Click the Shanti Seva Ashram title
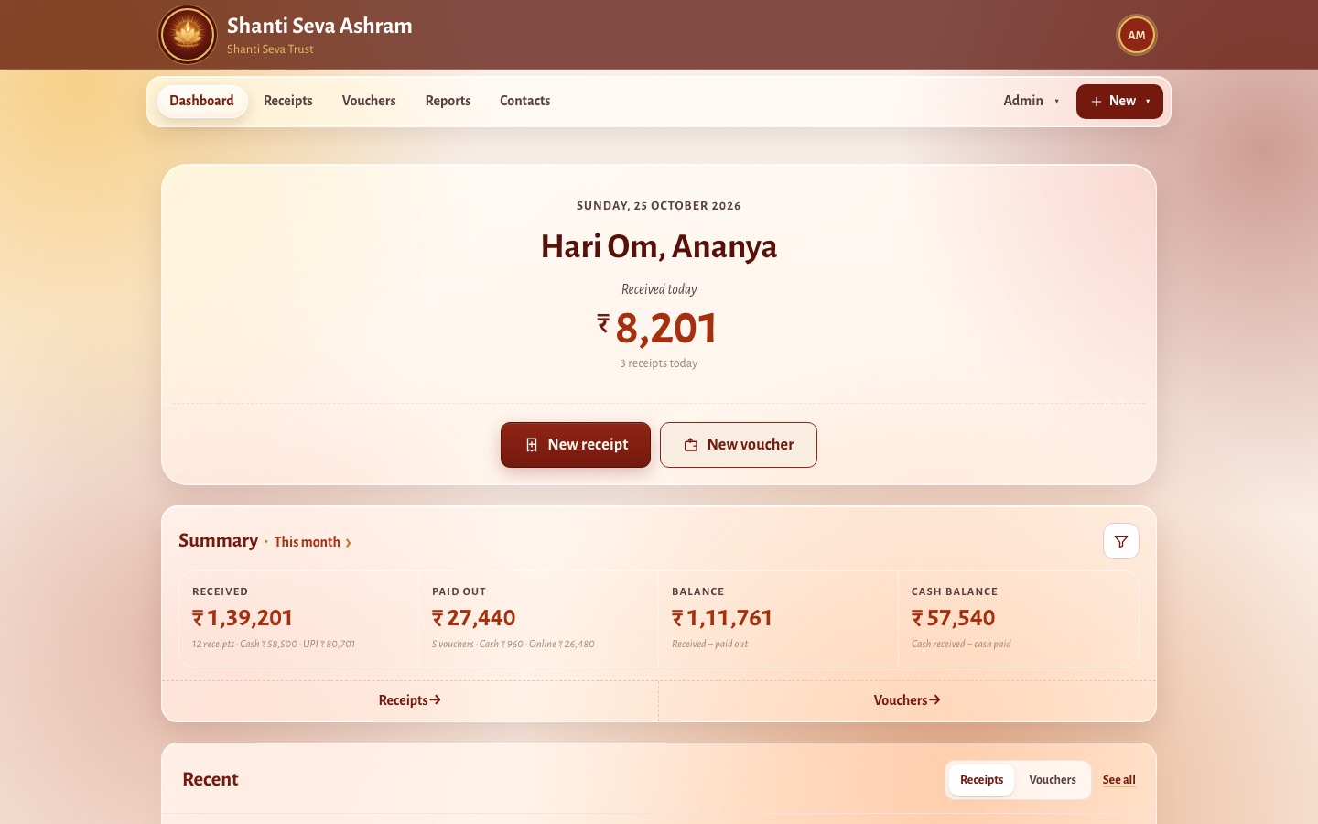This screenshot has height=824, width=1318. coord(319,26)
